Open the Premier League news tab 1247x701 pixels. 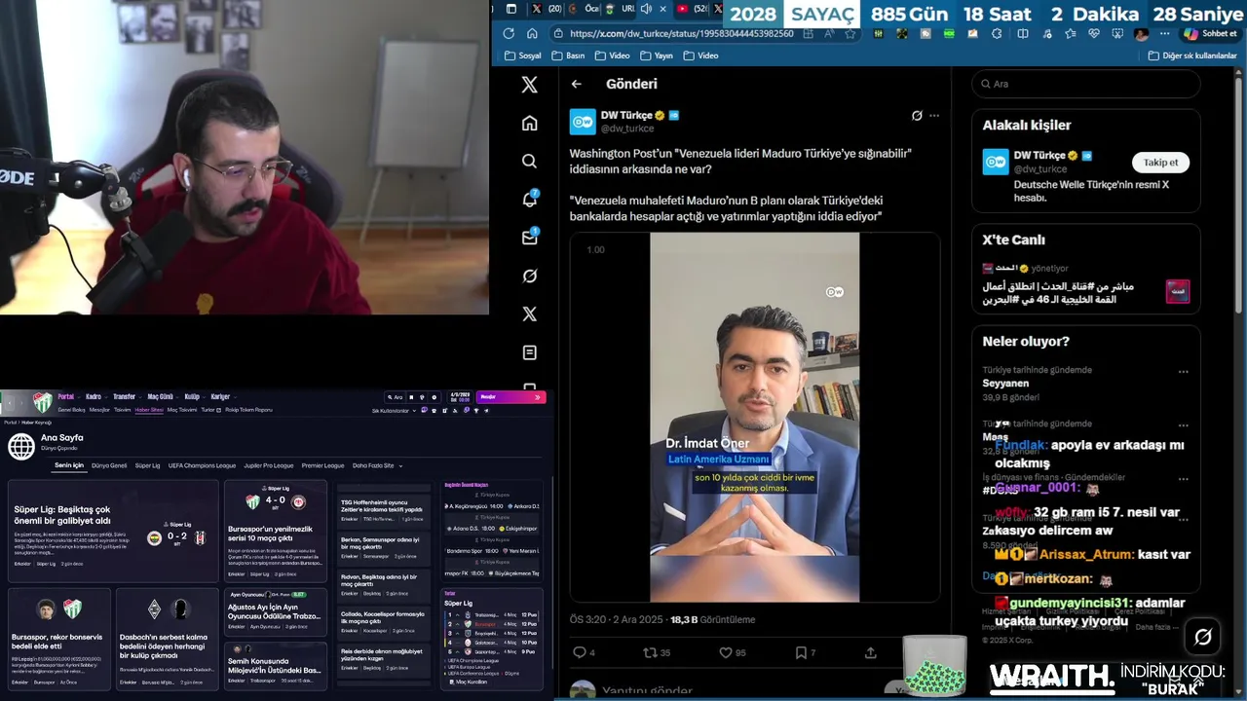[322, 465]
